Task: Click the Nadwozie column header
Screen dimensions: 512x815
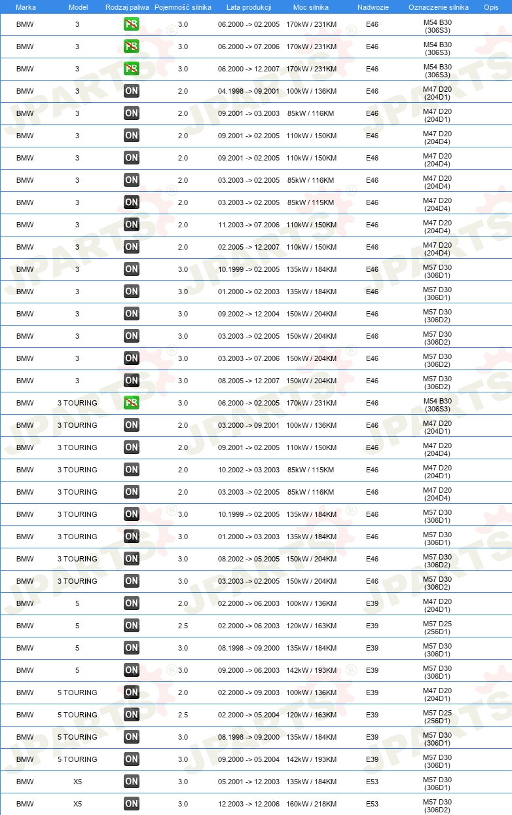Action: (x=373, y=7)
